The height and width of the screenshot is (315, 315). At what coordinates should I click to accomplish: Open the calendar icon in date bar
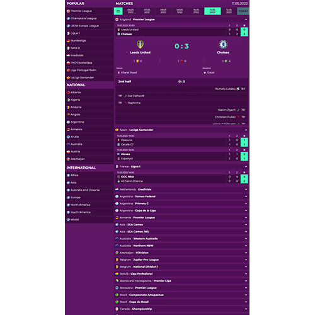[118, 11]
